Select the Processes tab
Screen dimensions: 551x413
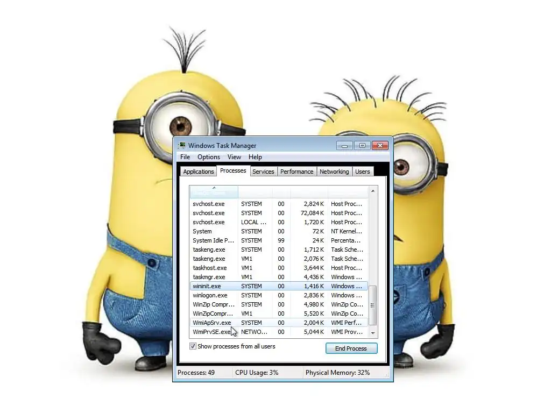coord(233,170)
